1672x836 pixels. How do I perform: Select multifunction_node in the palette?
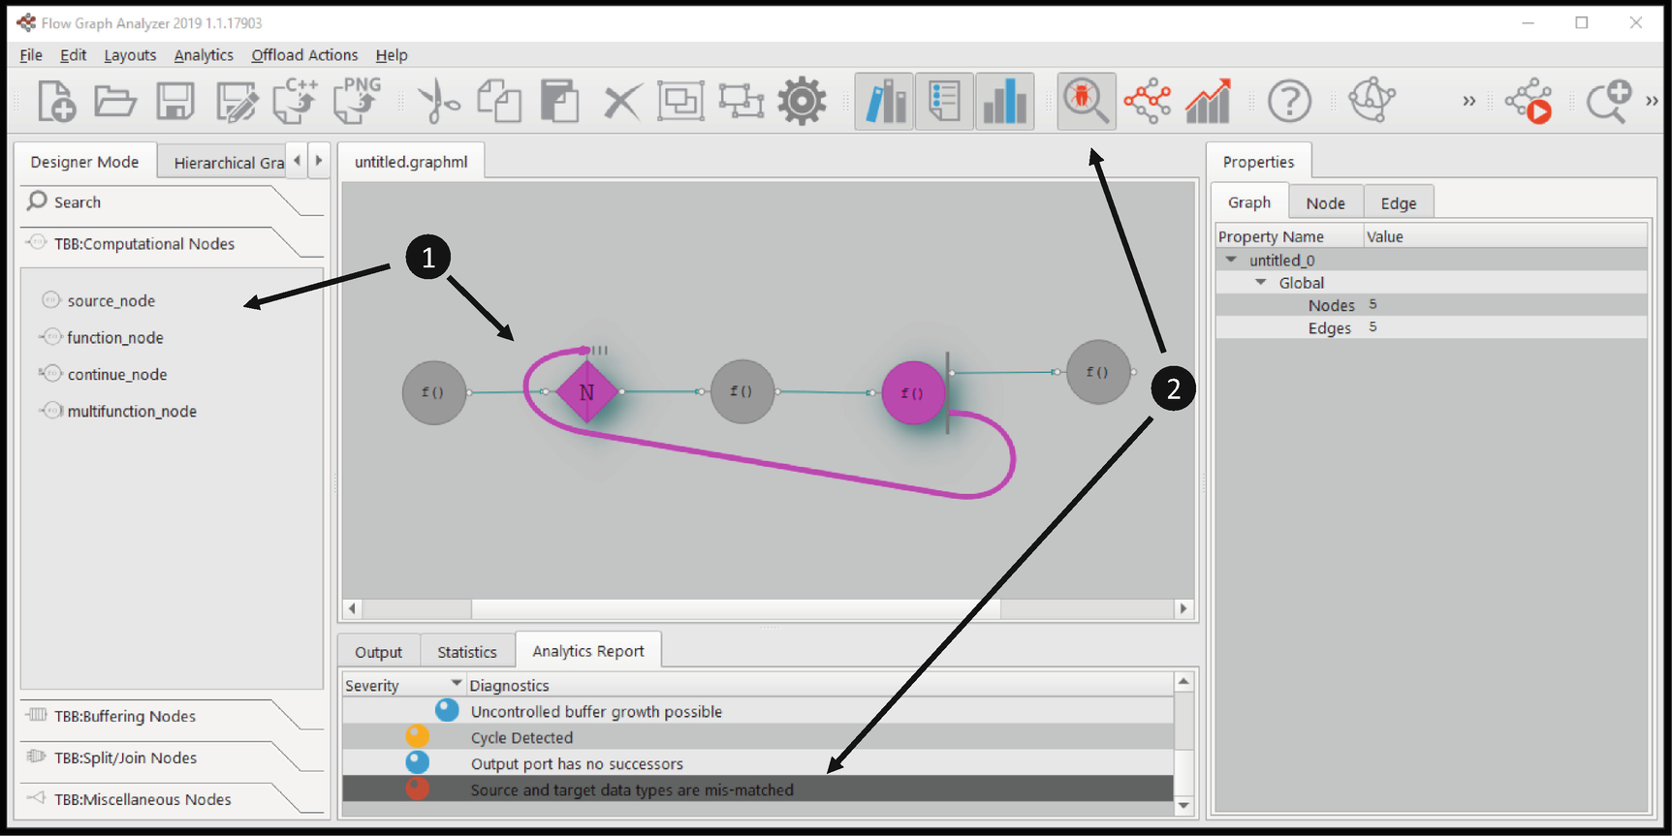coord(117,411)
